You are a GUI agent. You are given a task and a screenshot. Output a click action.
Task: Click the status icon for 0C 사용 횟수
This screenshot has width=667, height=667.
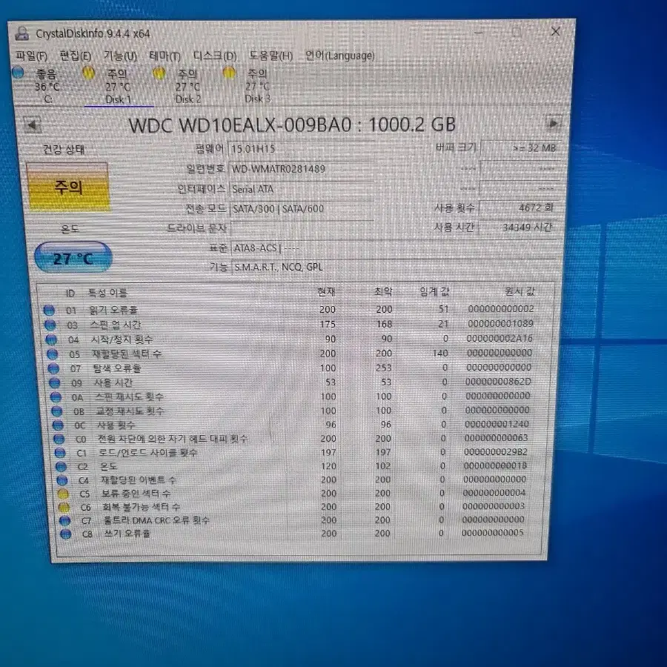tap(58, 425)
